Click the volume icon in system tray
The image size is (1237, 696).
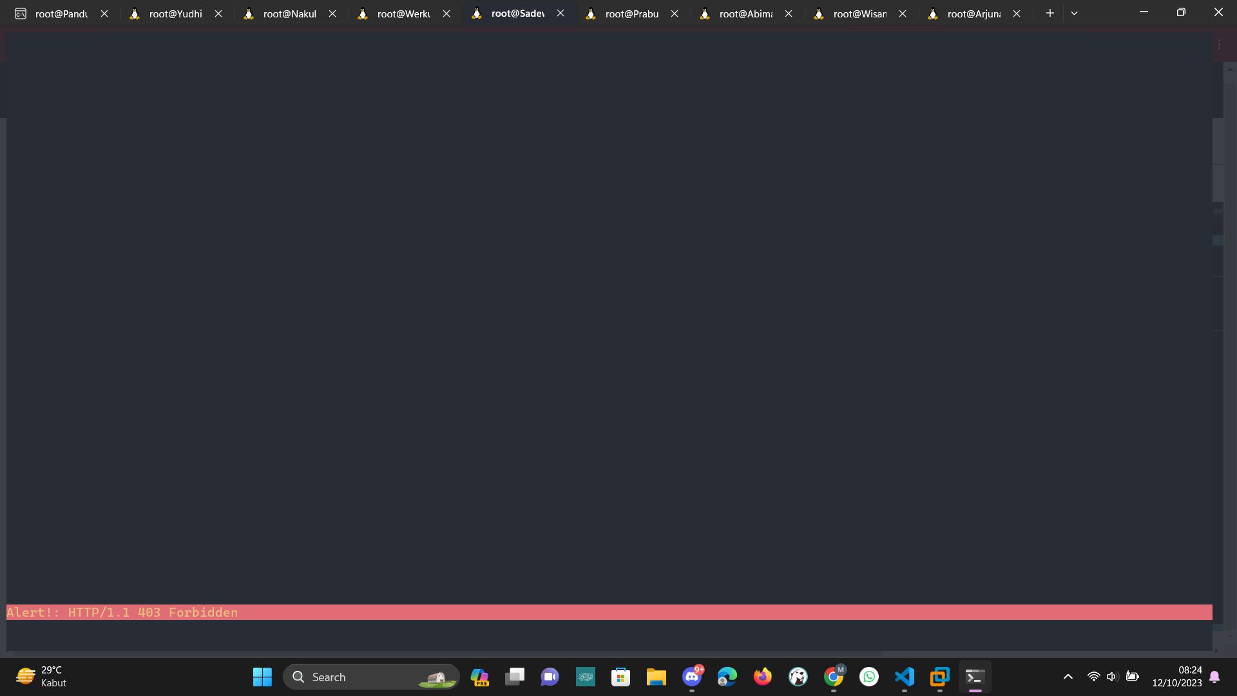point(1113,677)
